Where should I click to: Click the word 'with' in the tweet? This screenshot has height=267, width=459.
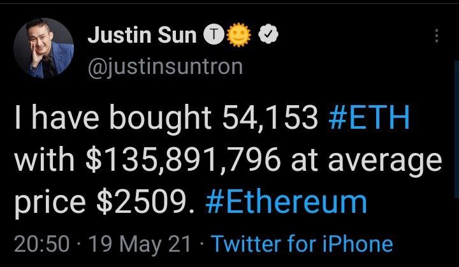coord(45,161)
